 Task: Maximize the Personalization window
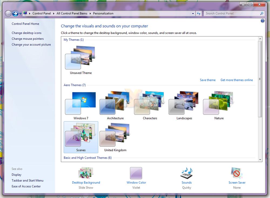click(x=250, y=5)
